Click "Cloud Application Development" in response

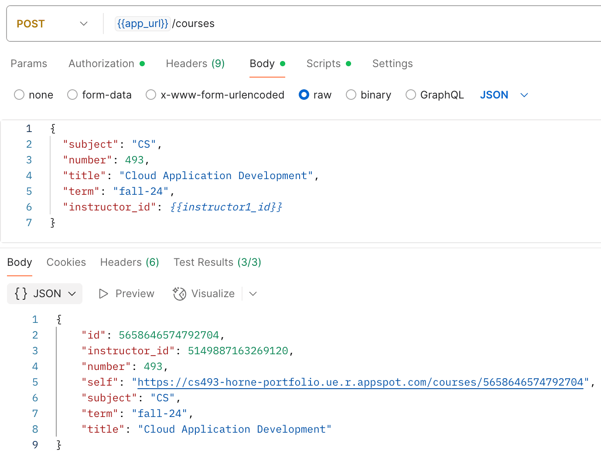pyautogui.click(x=235, y=429)
